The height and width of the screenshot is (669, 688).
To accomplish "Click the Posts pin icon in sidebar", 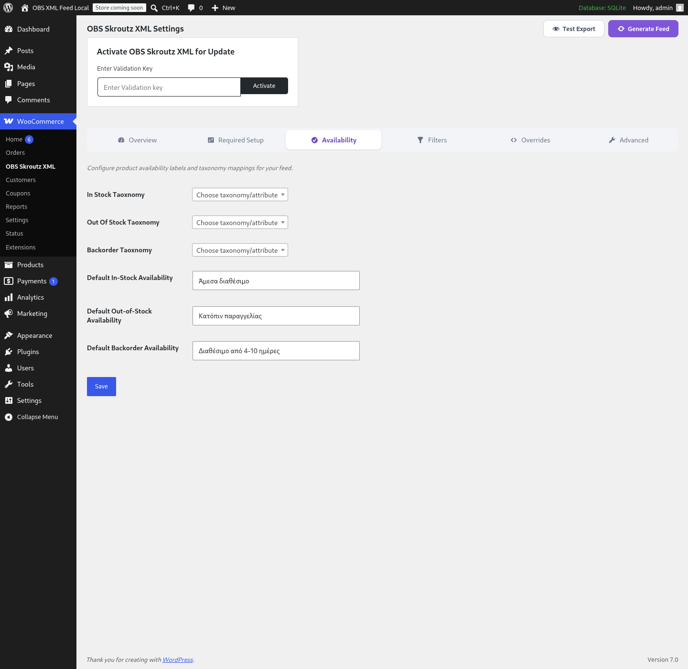I will point(9,51).
